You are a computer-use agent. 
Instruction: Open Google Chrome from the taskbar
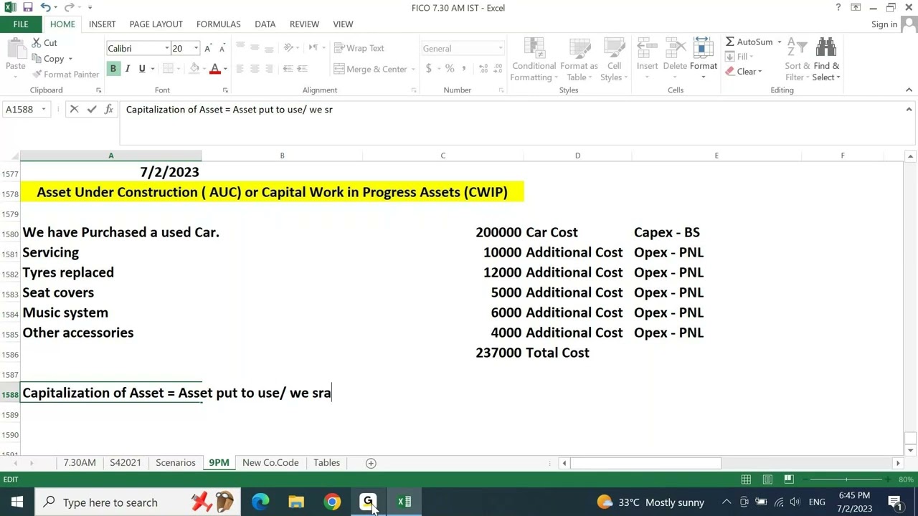(332, 502)
